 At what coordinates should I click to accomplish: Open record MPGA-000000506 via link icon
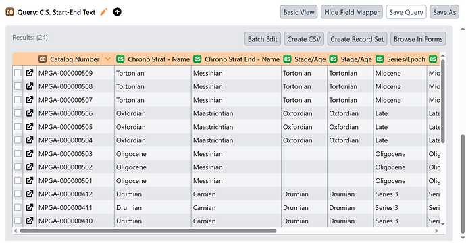[x=30, y=113]
